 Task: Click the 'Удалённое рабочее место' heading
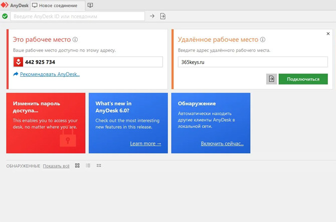pos(218,40)
